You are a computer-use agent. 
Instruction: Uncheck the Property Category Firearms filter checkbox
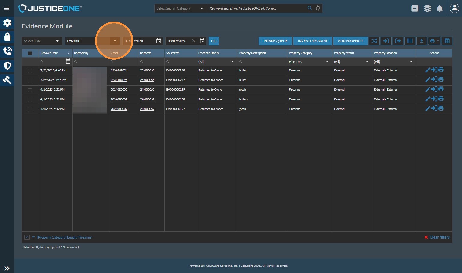(27, 237)
